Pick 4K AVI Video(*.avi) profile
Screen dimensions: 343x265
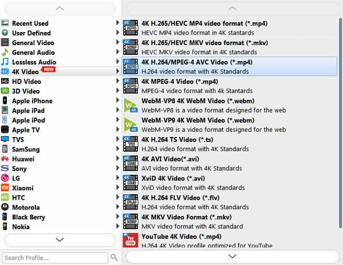pos(229,163)
